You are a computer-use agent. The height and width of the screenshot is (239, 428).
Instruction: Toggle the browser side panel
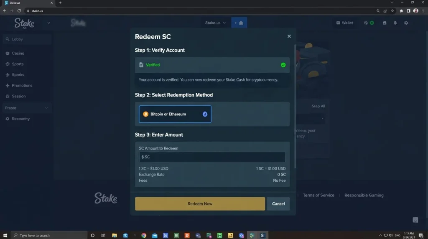408,11
